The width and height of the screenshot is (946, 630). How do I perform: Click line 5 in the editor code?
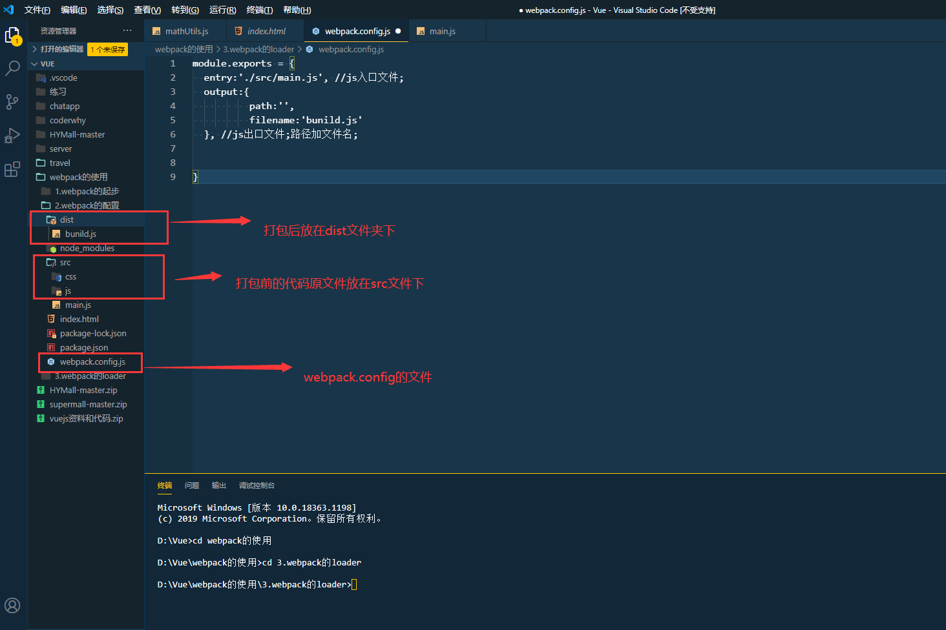[304, 119]
